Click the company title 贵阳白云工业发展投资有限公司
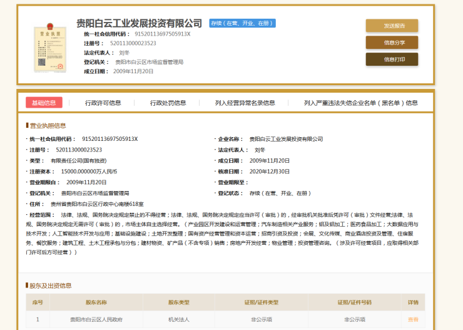 tap(139, 23)
